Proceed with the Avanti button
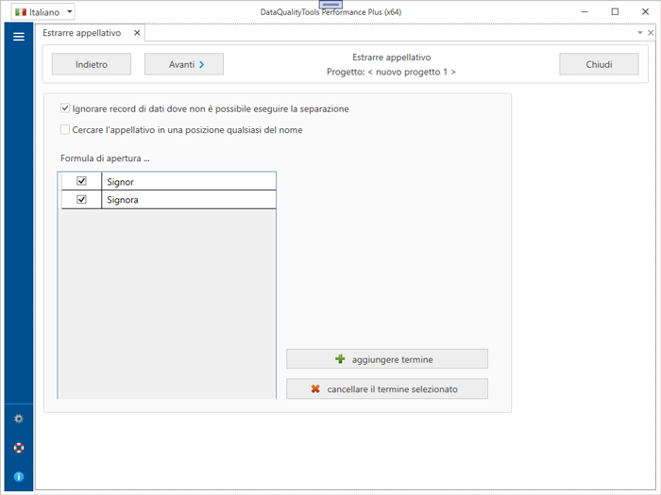The image size is (661, 495). (183, 65)
